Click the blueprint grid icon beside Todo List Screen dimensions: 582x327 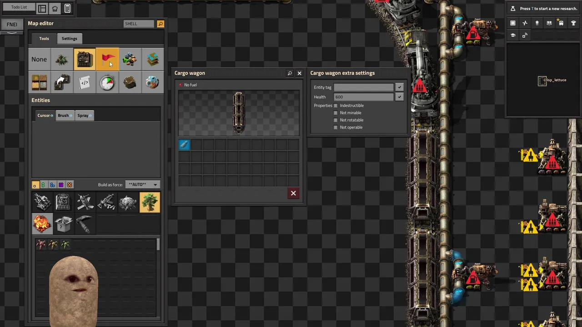[42, 9]
